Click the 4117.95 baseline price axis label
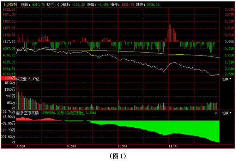 (8, 41)
